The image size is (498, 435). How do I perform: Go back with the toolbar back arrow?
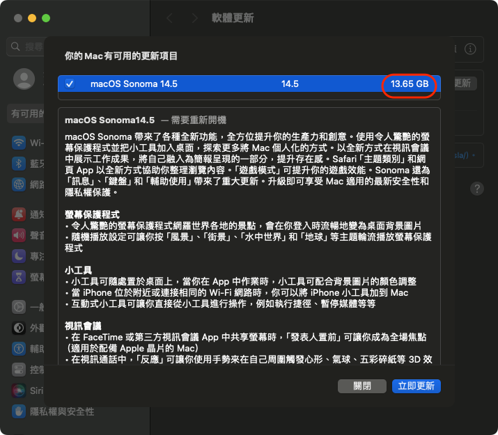point(170,18)
